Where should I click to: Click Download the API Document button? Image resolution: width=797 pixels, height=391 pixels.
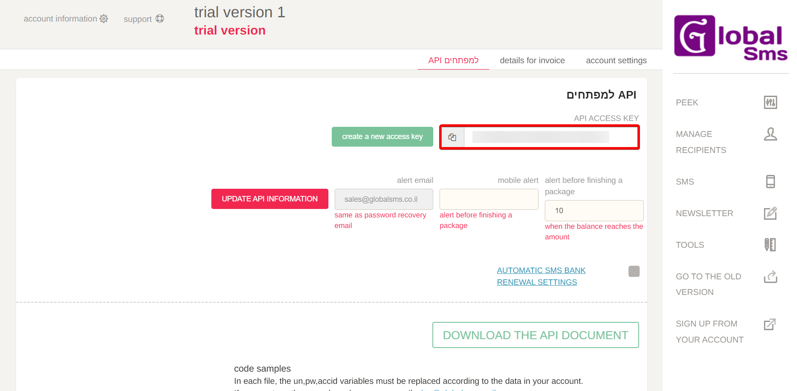pos(535,335)
